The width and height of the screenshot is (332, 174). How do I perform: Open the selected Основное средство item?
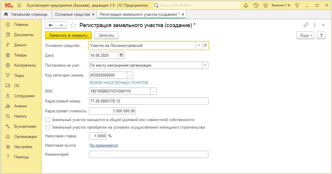click(205, 45)
